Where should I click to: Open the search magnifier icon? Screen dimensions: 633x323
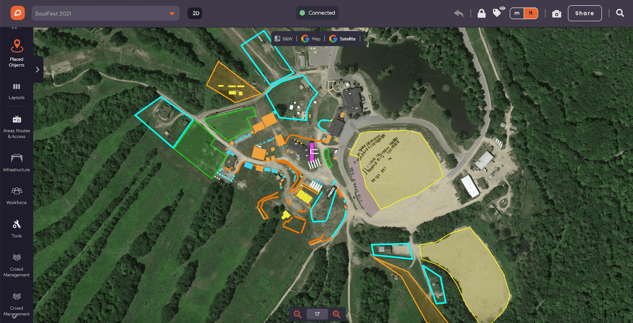620,13
